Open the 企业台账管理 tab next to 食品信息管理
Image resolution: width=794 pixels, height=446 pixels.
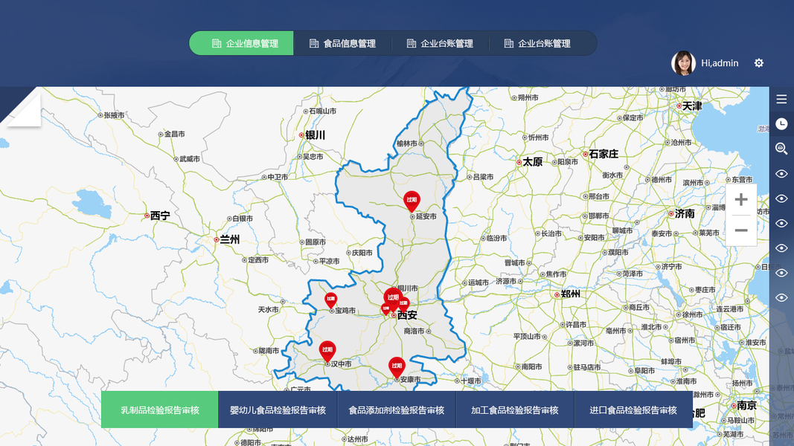pyautogui.click(x=440, y=44)
